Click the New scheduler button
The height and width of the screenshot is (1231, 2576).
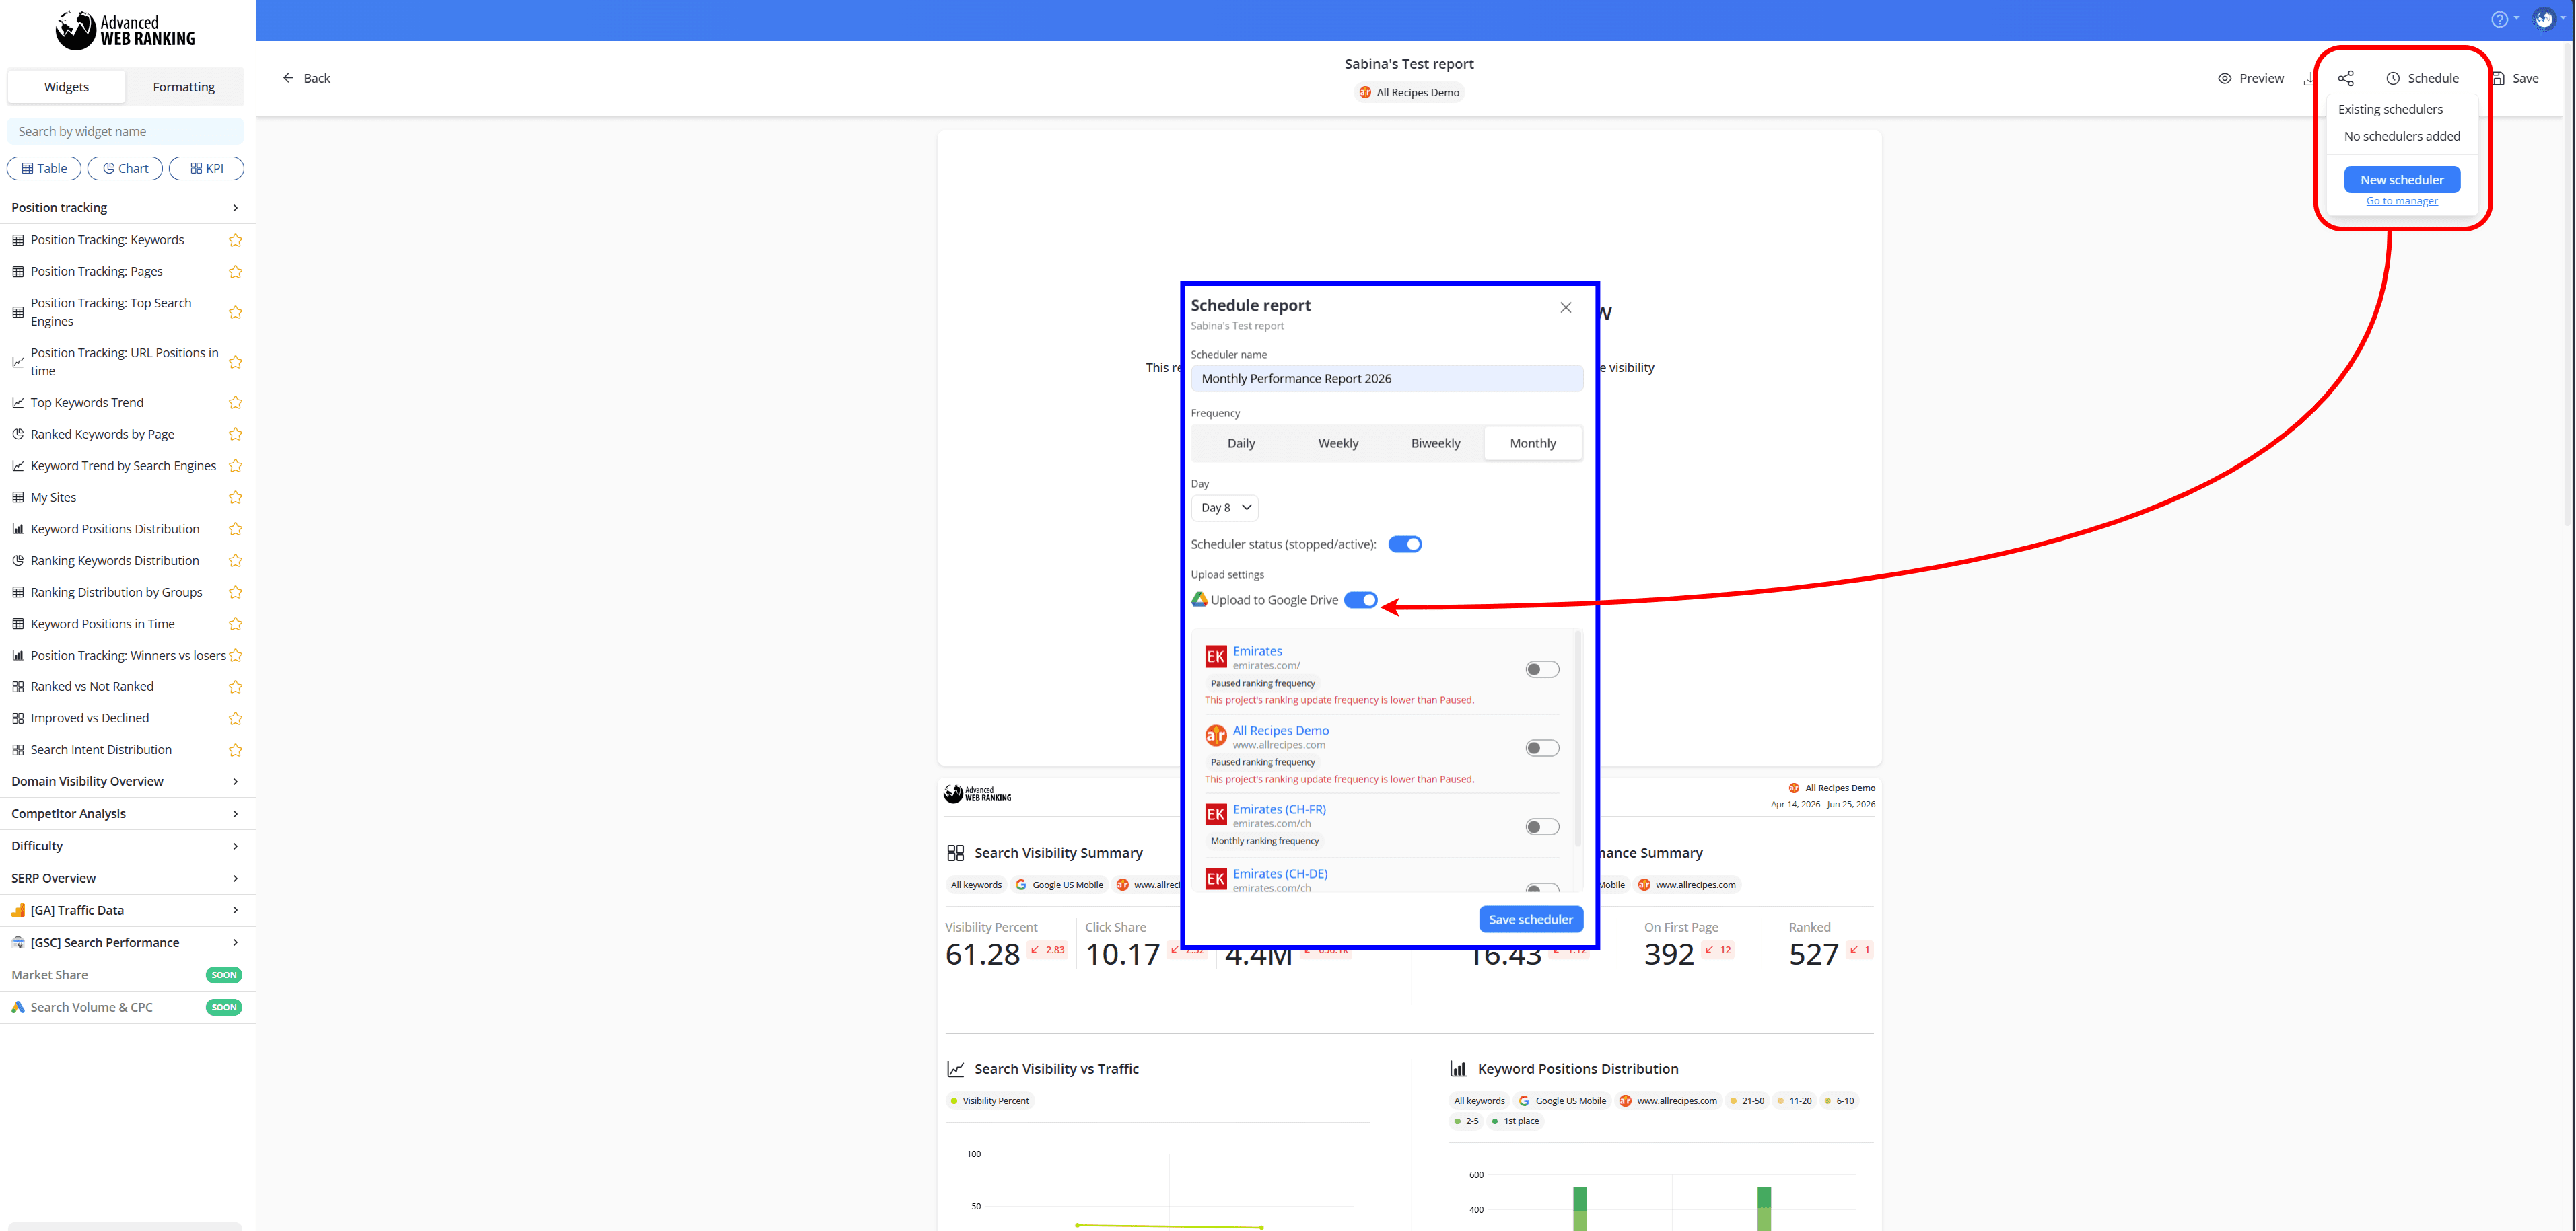click(x=2402, y=180)
